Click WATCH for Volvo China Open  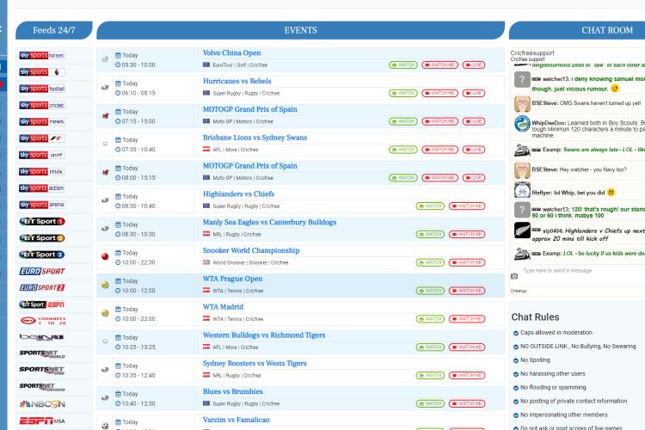[403, 65]
